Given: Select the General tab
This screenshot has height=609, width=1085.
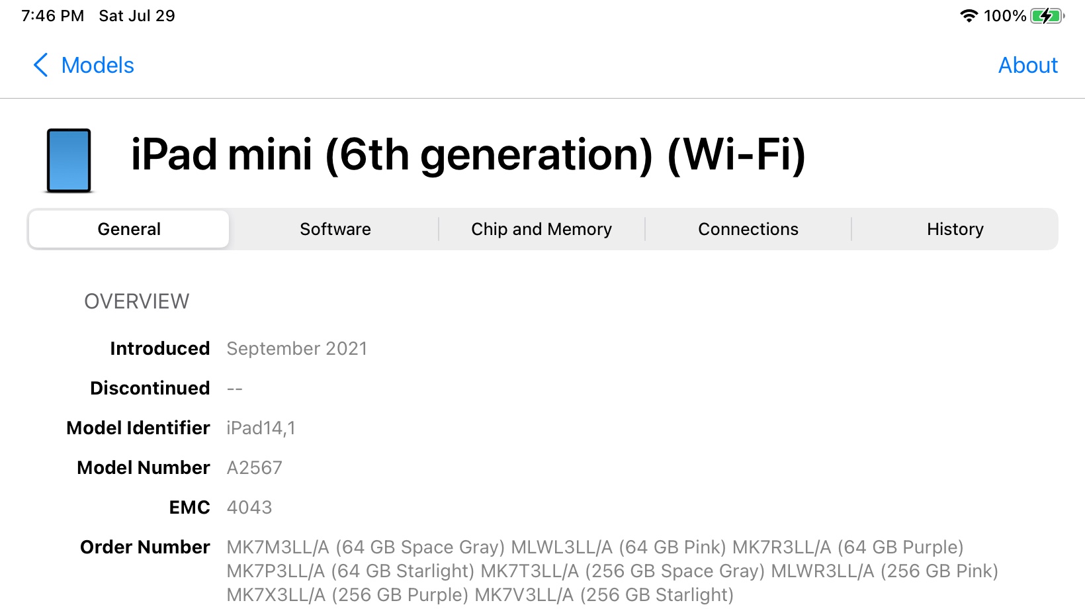Looking at the screenshot, I should click(x=129, y=229).
